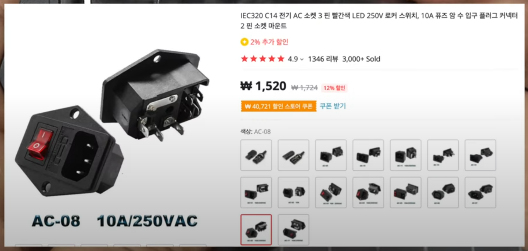Select the last variant thumbnail in the bottom row
The image size is (528, 251).
[293, 230]
